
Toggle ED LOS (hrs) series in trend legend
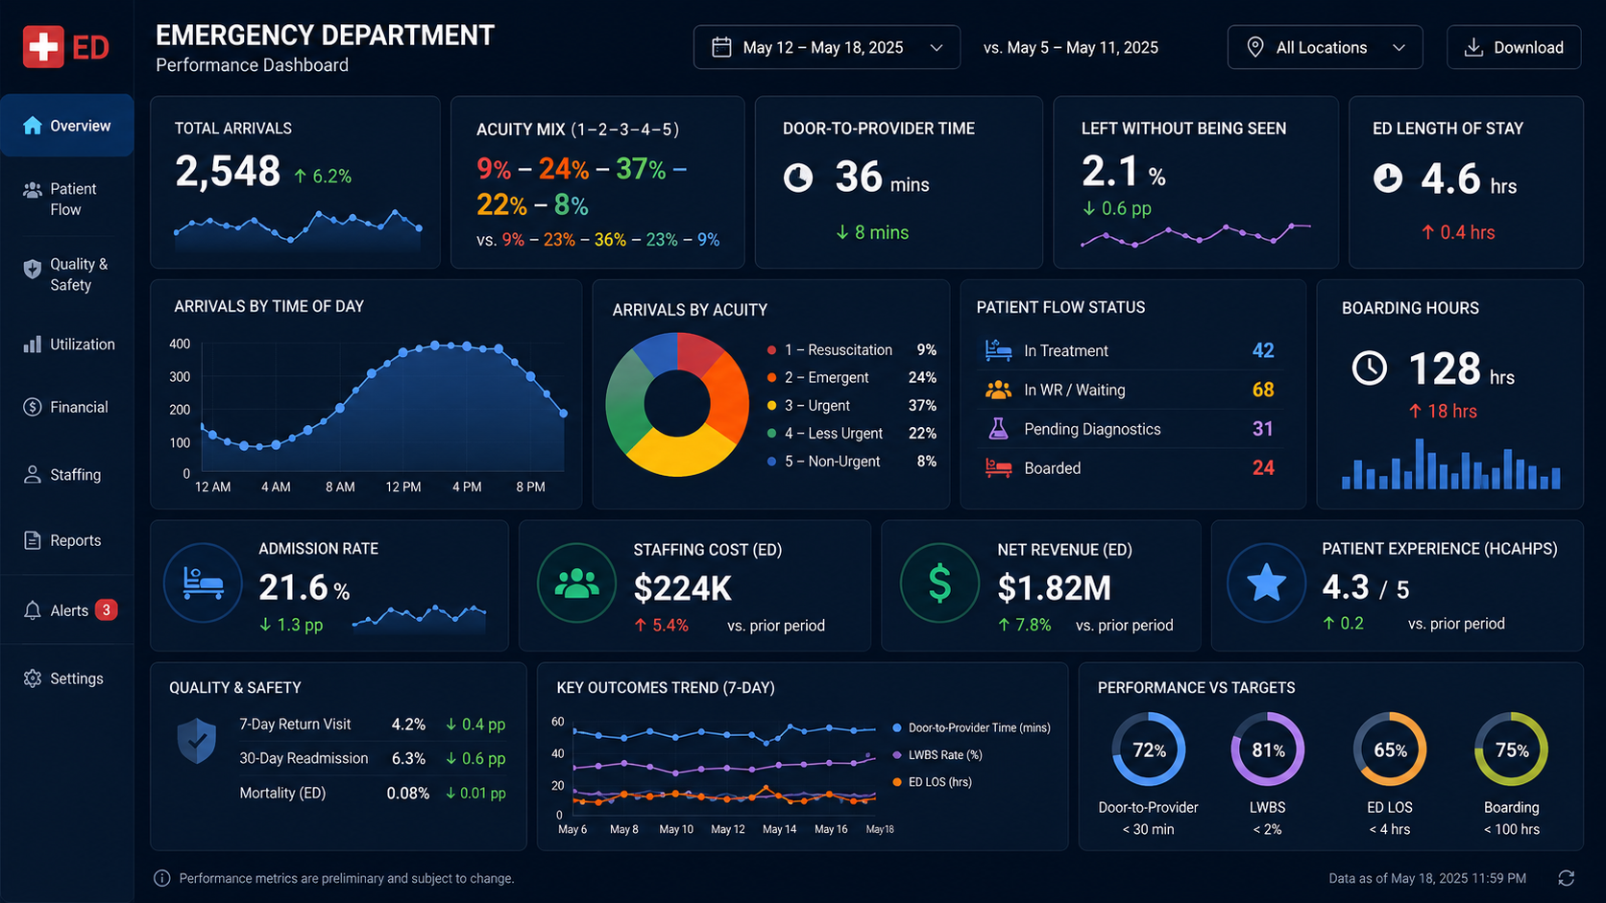click(933, 782)
